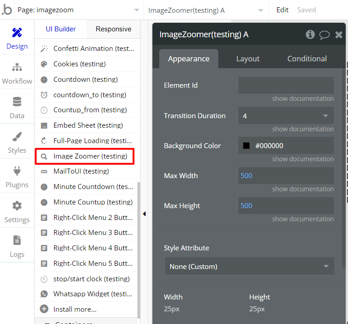Screen dimensions: 348x324
Task: Expand the Transition Duration dropdown
Action: pos(286,116)
